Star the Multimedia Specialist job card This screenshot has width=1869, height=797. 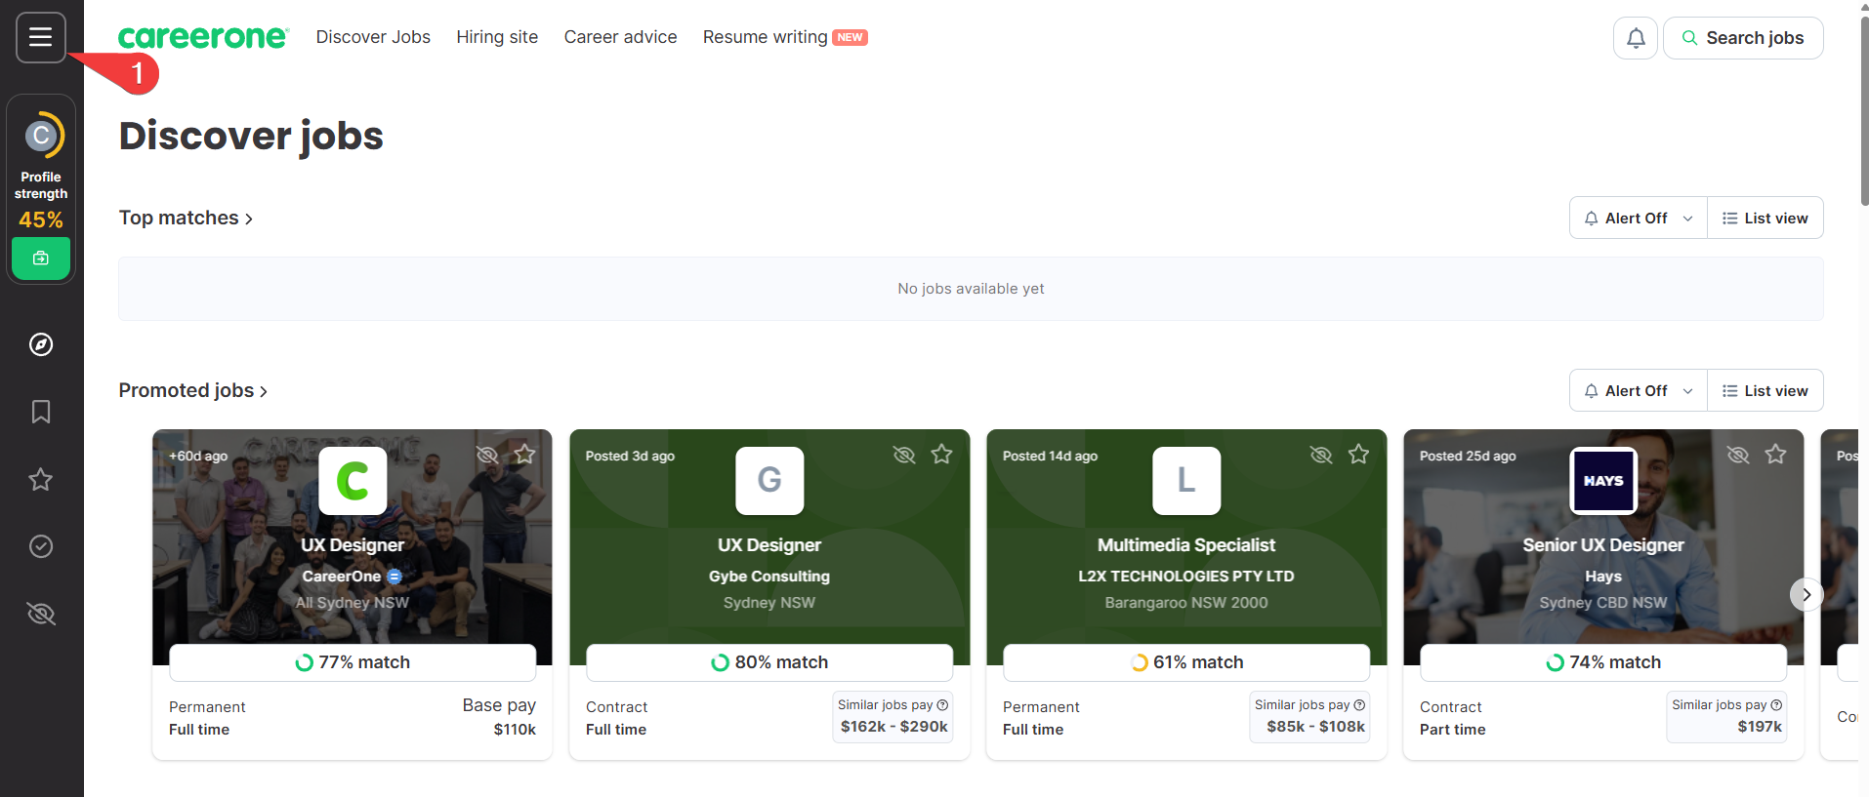tap(1358, 455)
